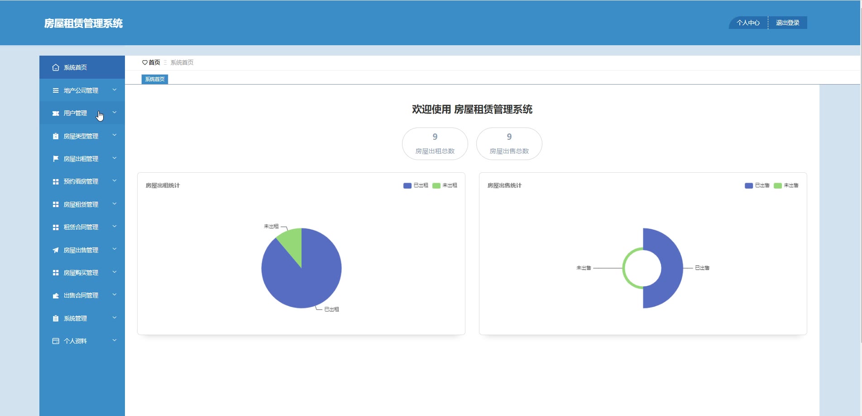Click the 房屋出售统计 chart title
862x416 pixels.
tap(504, 185)
